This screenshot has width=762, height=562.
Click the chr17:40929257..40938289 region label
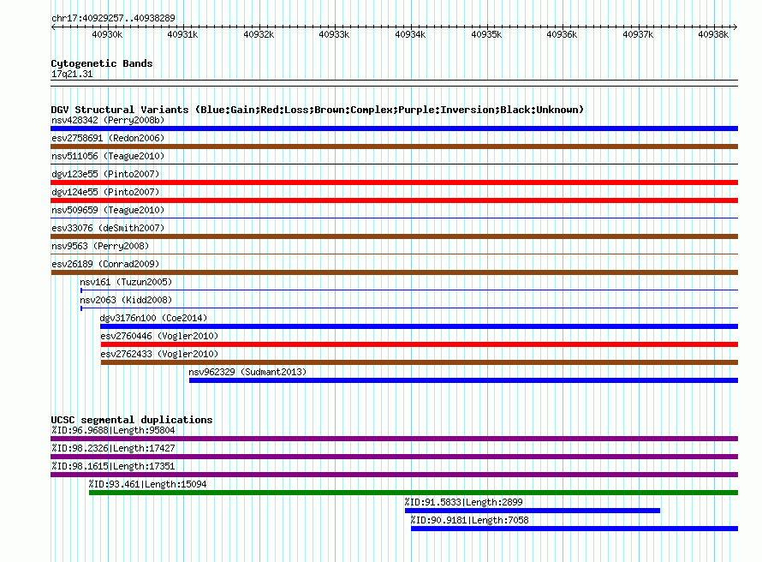(x=113, y=18)
